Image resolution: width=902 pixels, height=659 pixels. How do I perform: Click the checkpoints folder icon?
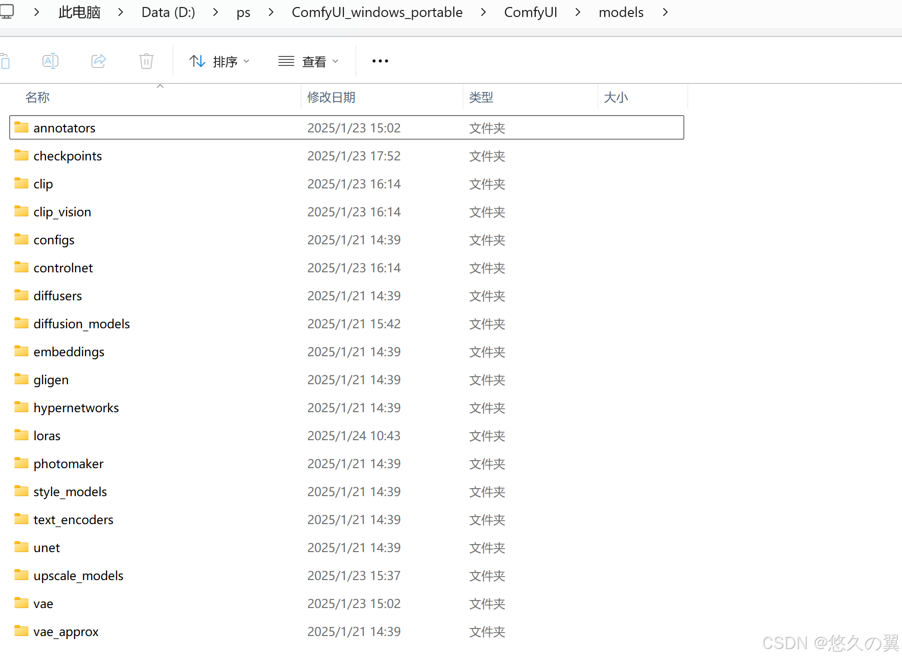(21, 156)
